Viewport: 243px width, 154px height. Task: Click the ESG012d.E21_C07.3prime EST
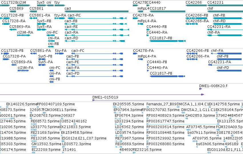63,141
